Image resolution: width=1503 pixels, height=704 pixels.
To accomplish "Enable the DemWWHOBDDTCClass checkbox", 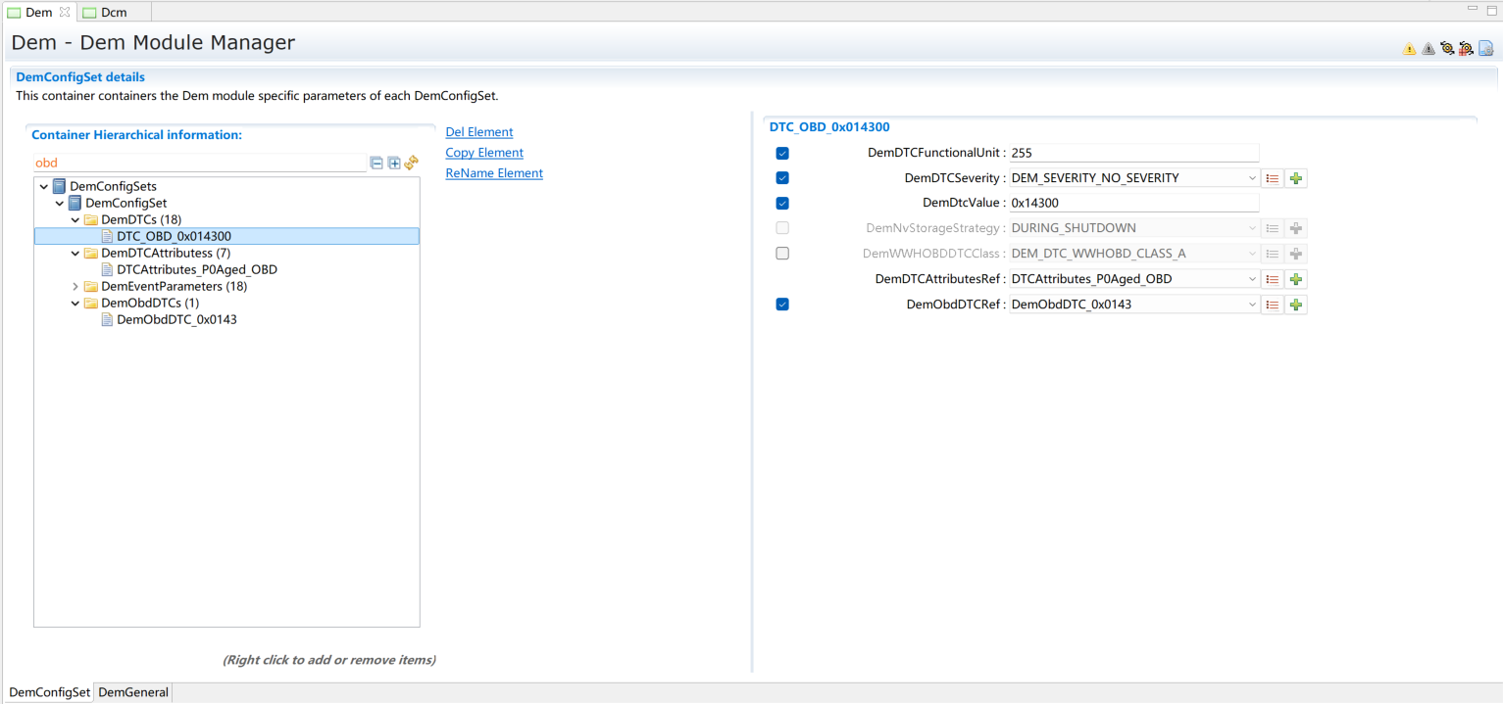I will [x=782, y=254].
